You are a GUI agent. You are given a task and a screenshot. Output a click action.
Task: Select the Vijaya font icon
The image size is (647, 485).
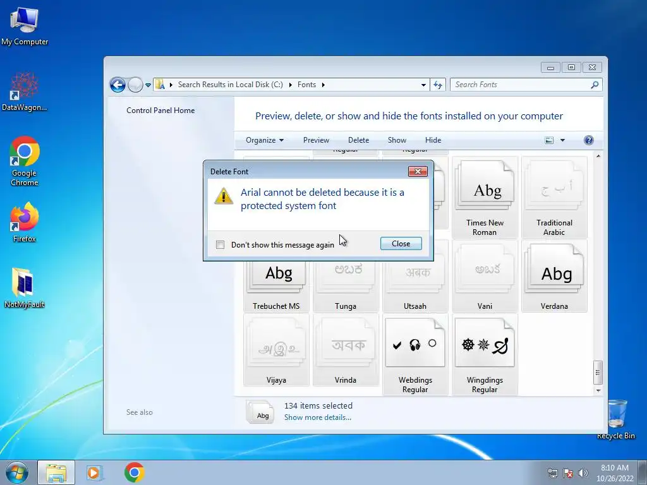pos(276,350)
